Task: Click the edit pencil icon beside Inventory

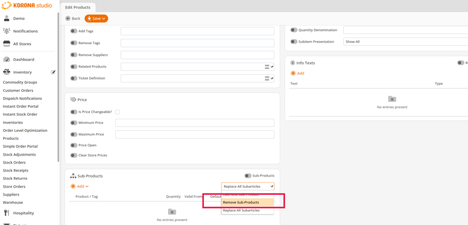Action: pyautogui.click(x=53, y=72)
